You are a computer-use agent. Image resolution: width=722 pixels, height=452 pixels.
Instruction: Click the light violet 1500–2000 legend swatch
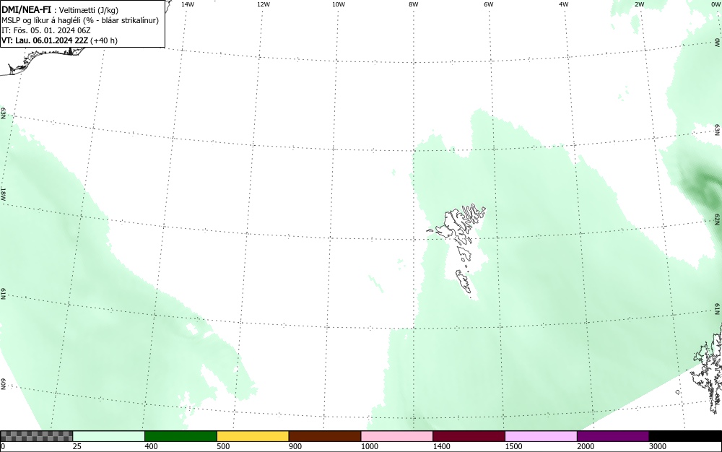[x=541, y=436]
